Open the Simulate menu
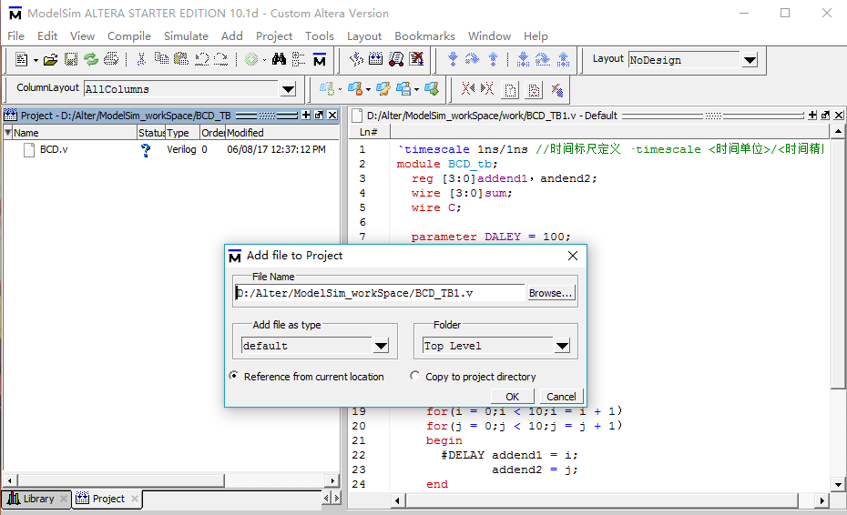Viewport: 847px width, 515px height. click(x=186, y=35)
